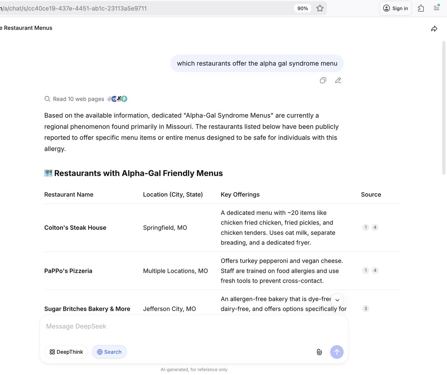Click the Jefferson City, MO cell
The width and height of the screenshot is (447, 375).
pyautogui.click(x=169, y=309)
